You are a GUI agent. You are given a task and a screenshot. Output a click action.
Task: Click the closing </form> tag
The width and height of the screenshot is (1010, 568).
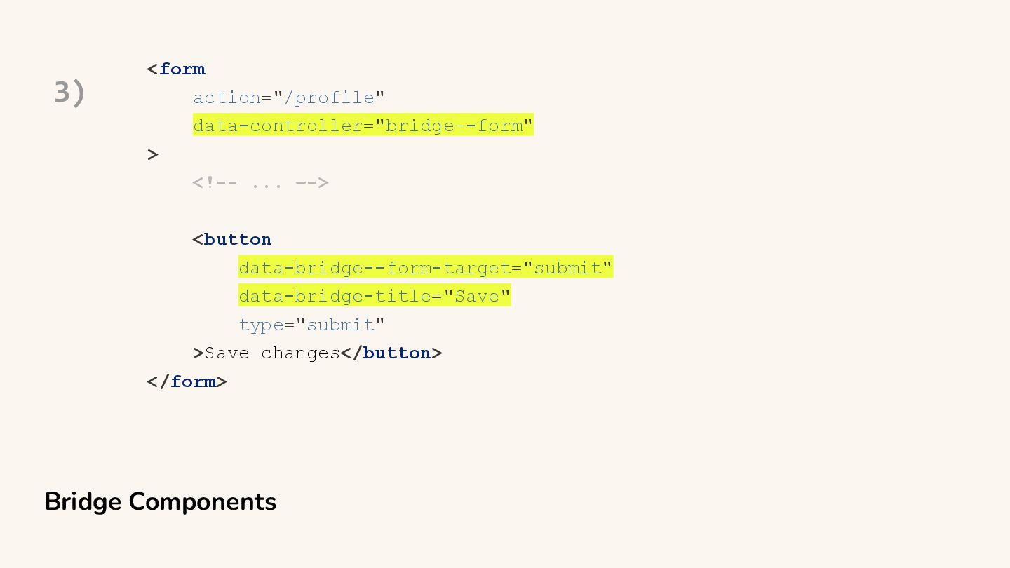[187, 381]
